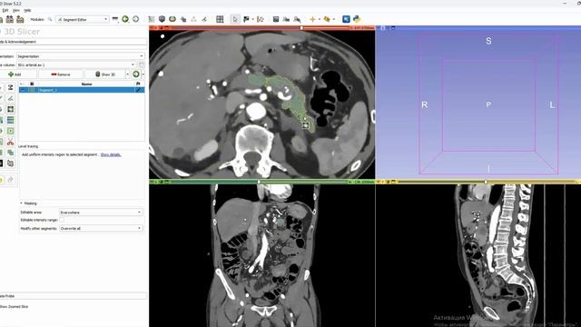This screenshot has width=581, height=327.
Task: Open the Data module shortcut icon
Action: [152, 19]
